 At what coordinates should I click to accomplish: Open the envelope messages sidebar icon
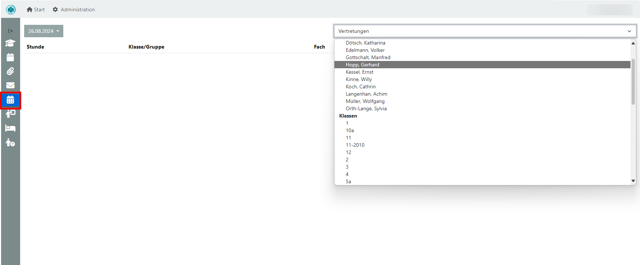pos(10,85)
